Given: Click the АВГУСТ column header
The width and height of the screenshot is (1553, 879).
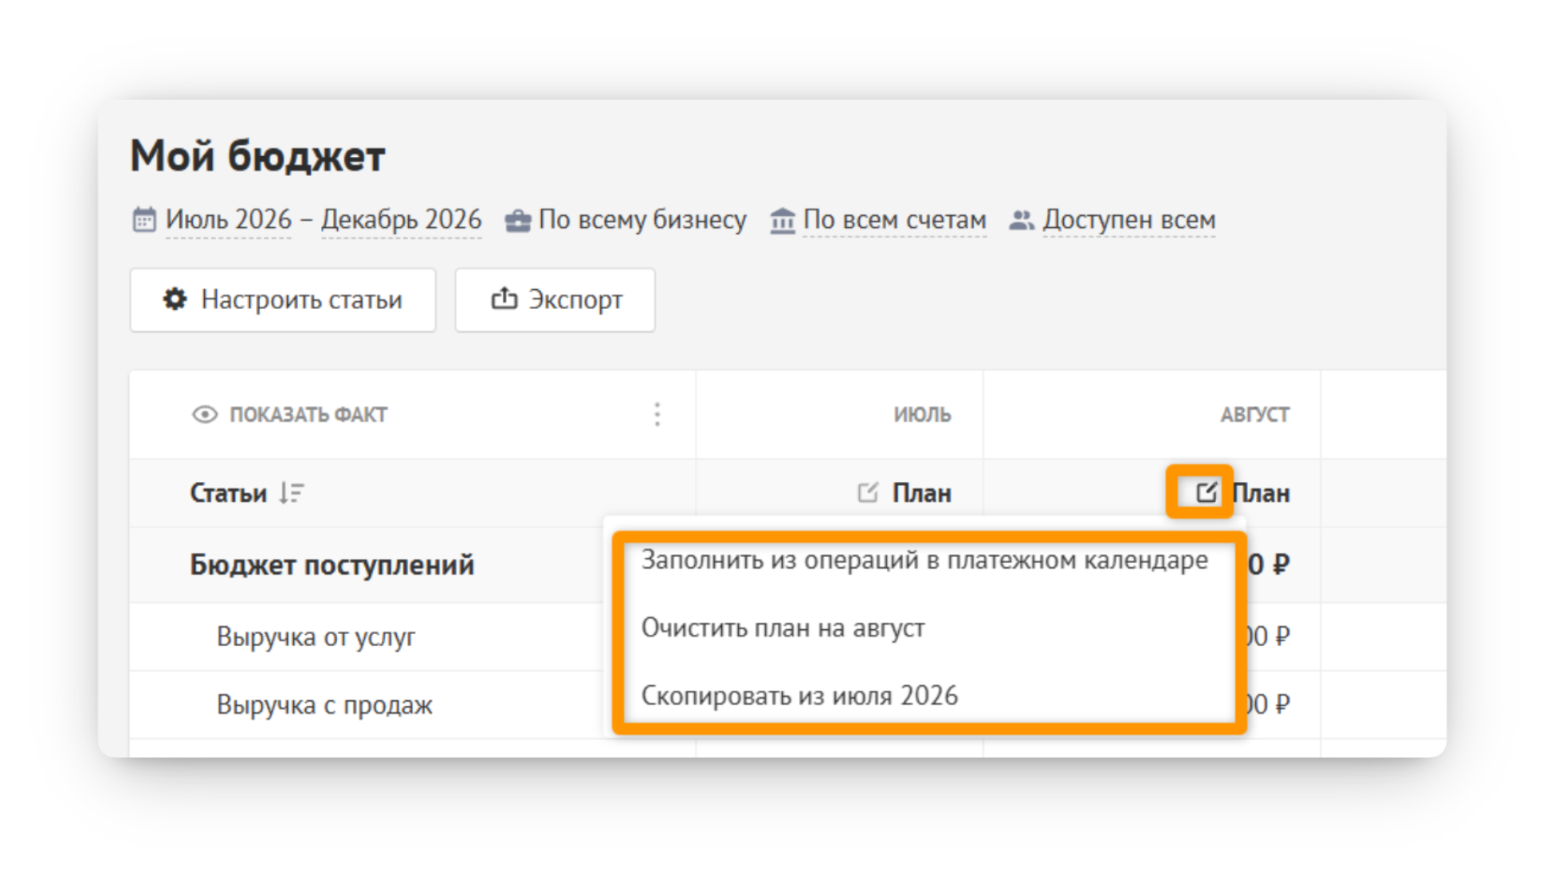Looking at the screenshot, I should tap(1254, 415).
